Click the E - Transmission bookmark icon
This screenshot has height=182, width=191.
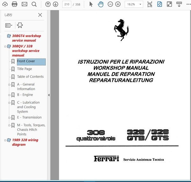[13, 118]
